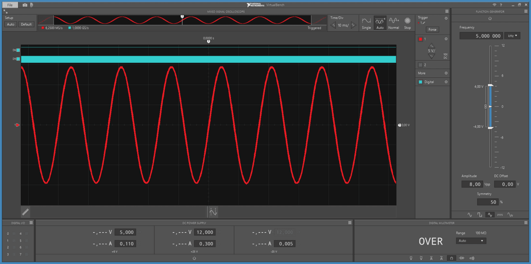Set the +25V supply voltage field 12,000
531x264 pixels.
click(204, 232)
